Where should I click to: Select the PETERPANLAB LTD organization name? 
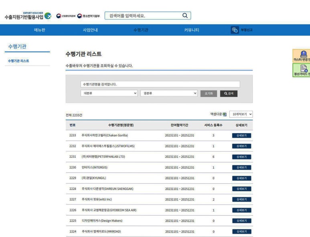click(x=103, y=157)
